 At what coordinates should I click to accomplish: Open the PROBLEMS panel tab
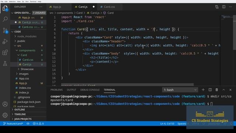pyautogui.click(x=56, y=90)
